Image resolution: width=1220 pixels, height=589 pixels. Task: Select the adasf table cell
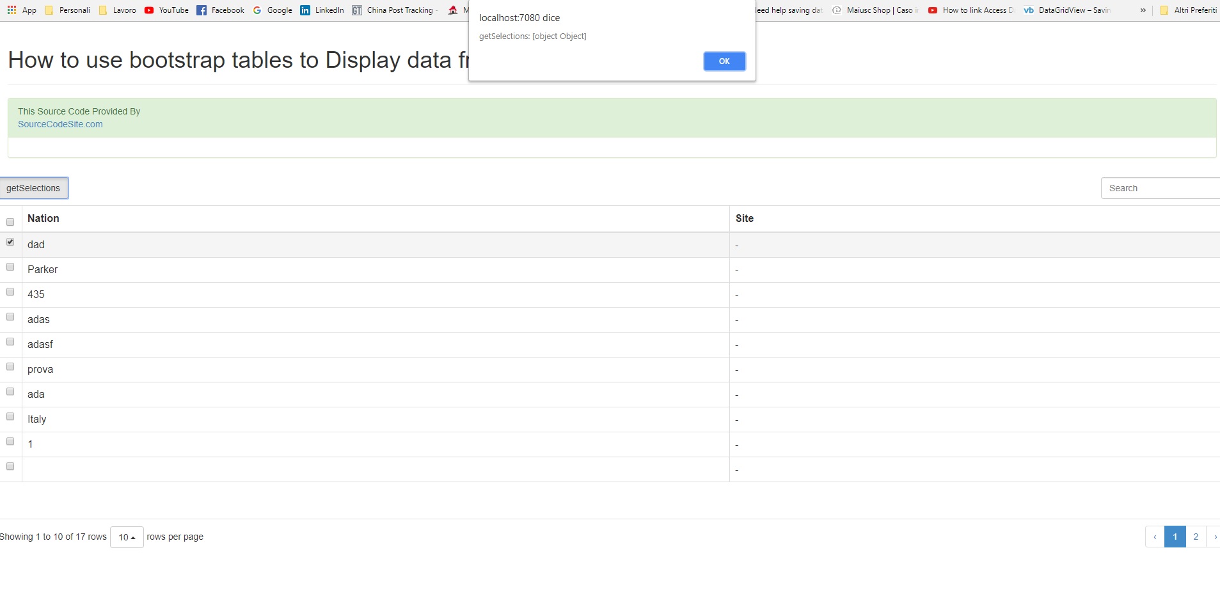point(376,345)
